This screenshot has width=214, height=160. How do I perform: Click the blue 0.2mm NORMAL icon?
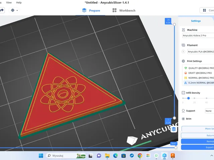186,83
